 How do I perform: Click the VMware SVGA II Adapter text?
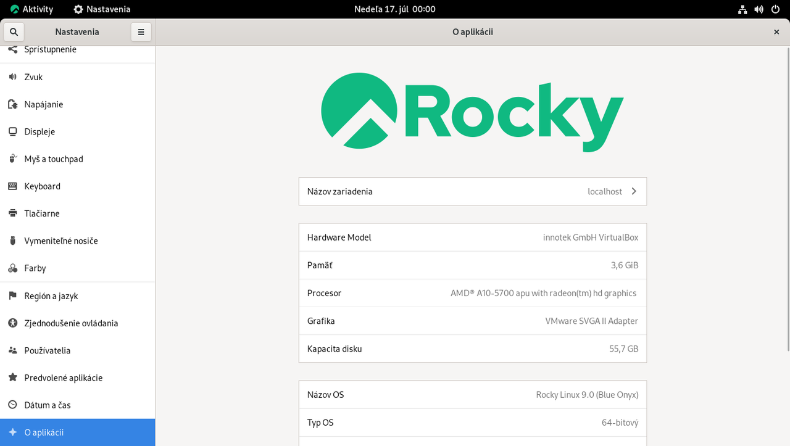coord(592,321)
